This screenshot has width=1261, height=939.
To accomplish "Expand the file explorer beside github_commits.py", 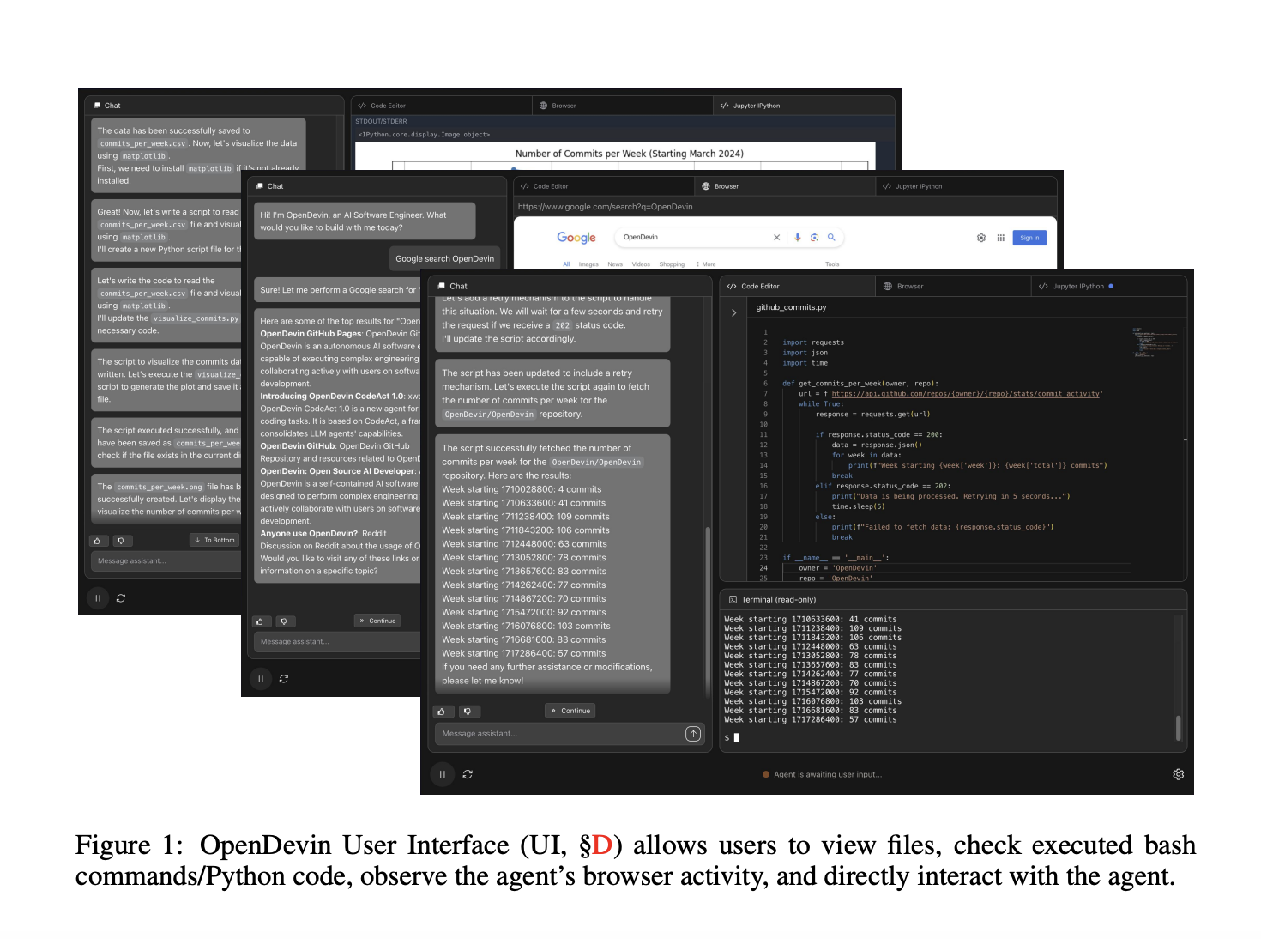I will pyautogui.click(x=734, y=312).
